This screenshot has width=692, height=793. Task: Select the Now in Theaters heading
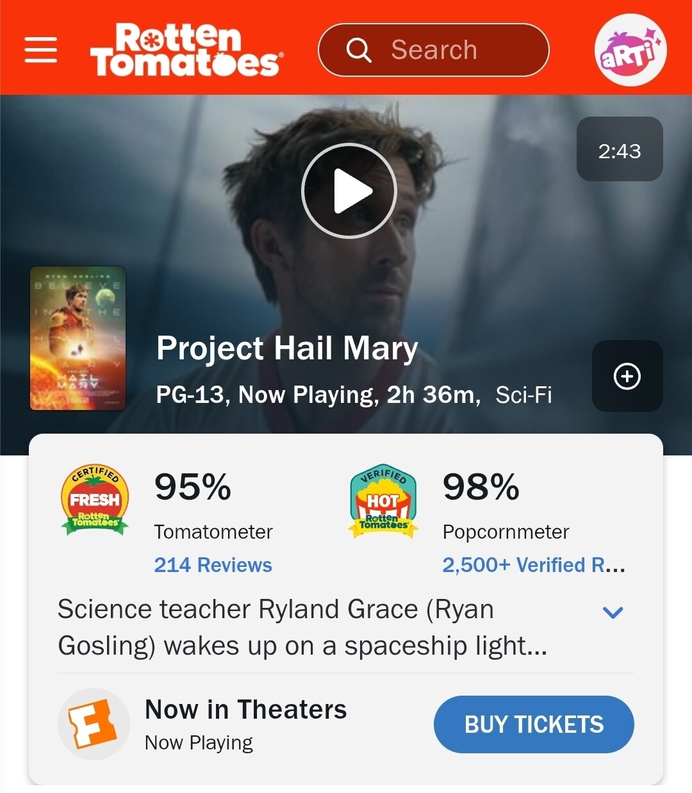click(245, 710)
